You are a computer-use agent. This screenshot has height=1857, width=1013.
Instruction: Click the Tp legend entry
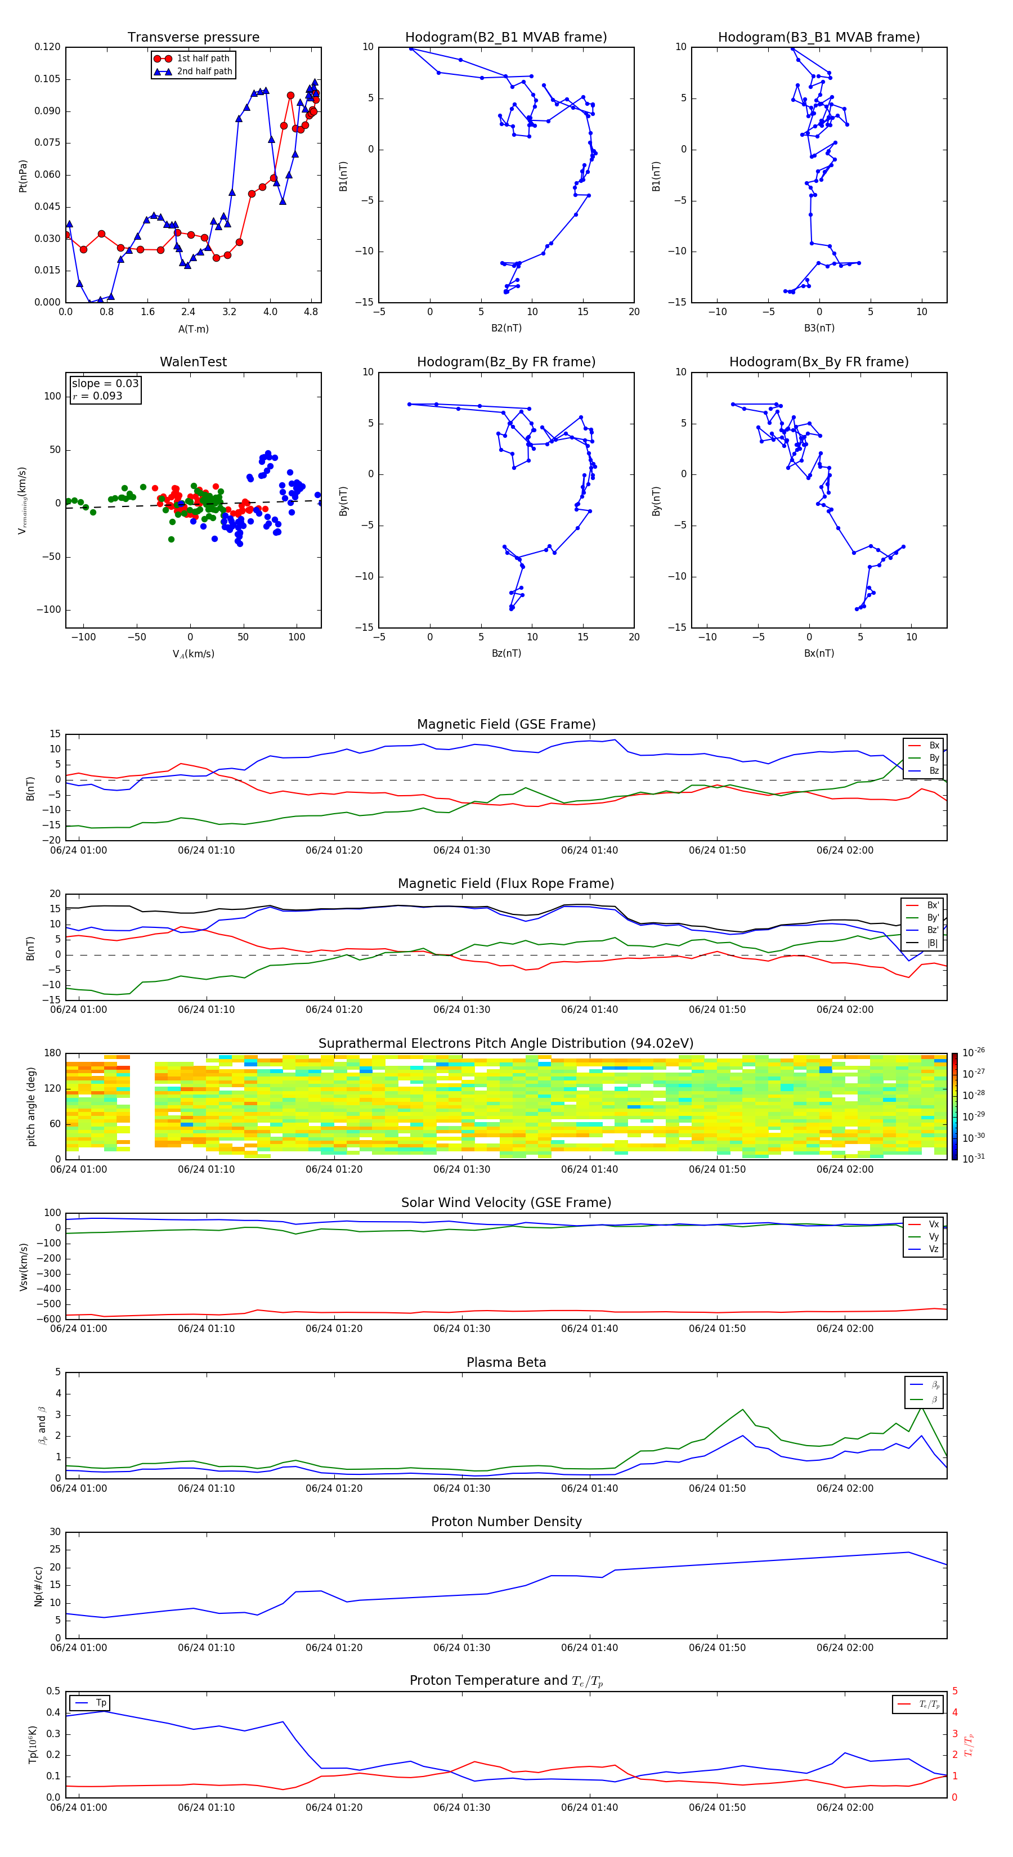coord(90,1703)
